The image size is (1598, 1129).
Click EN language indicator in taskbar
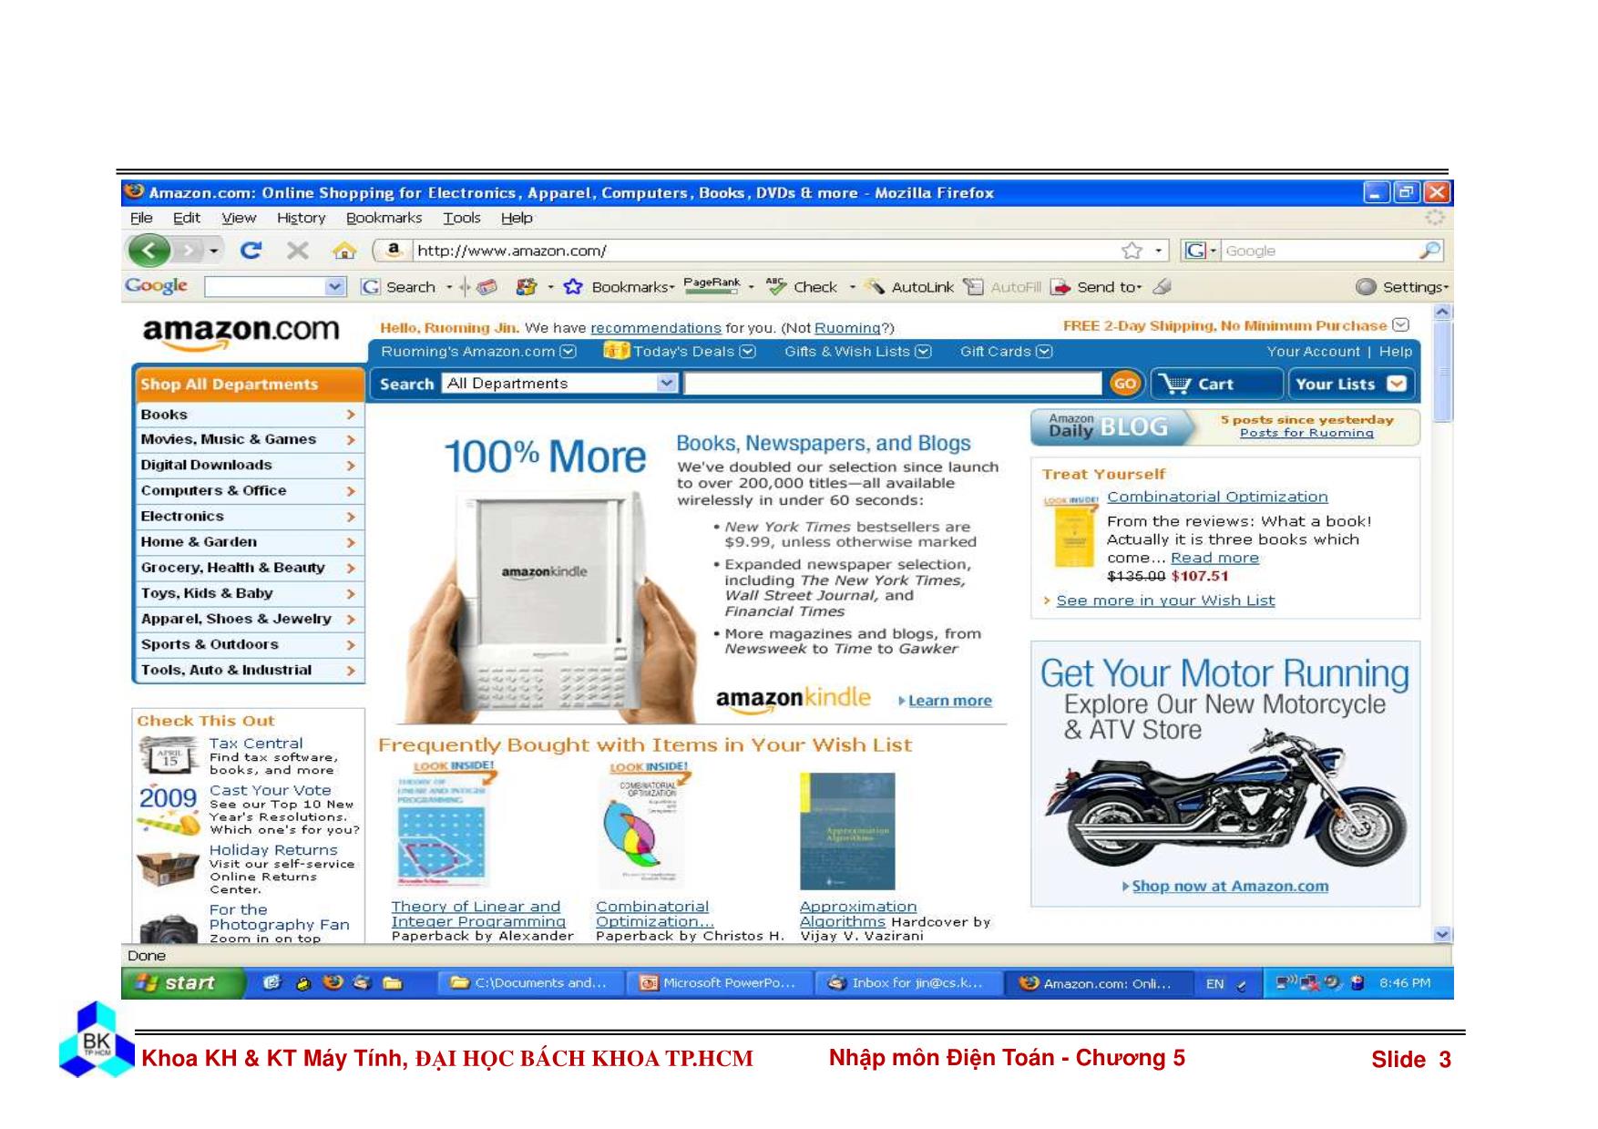pyautogui.click(x=1214, y=984)
